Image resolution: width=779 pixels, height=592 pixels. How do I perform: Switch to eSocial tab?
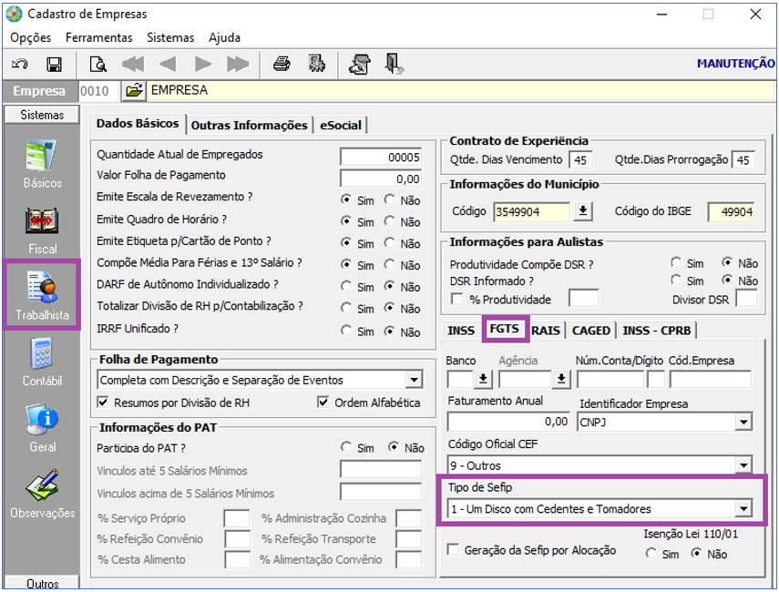point(341,125)
